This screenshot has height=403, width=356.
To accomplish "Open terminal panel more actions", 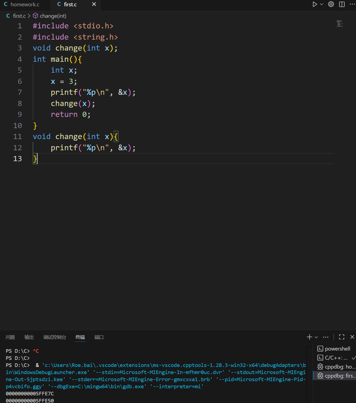I will pos(326,337).
